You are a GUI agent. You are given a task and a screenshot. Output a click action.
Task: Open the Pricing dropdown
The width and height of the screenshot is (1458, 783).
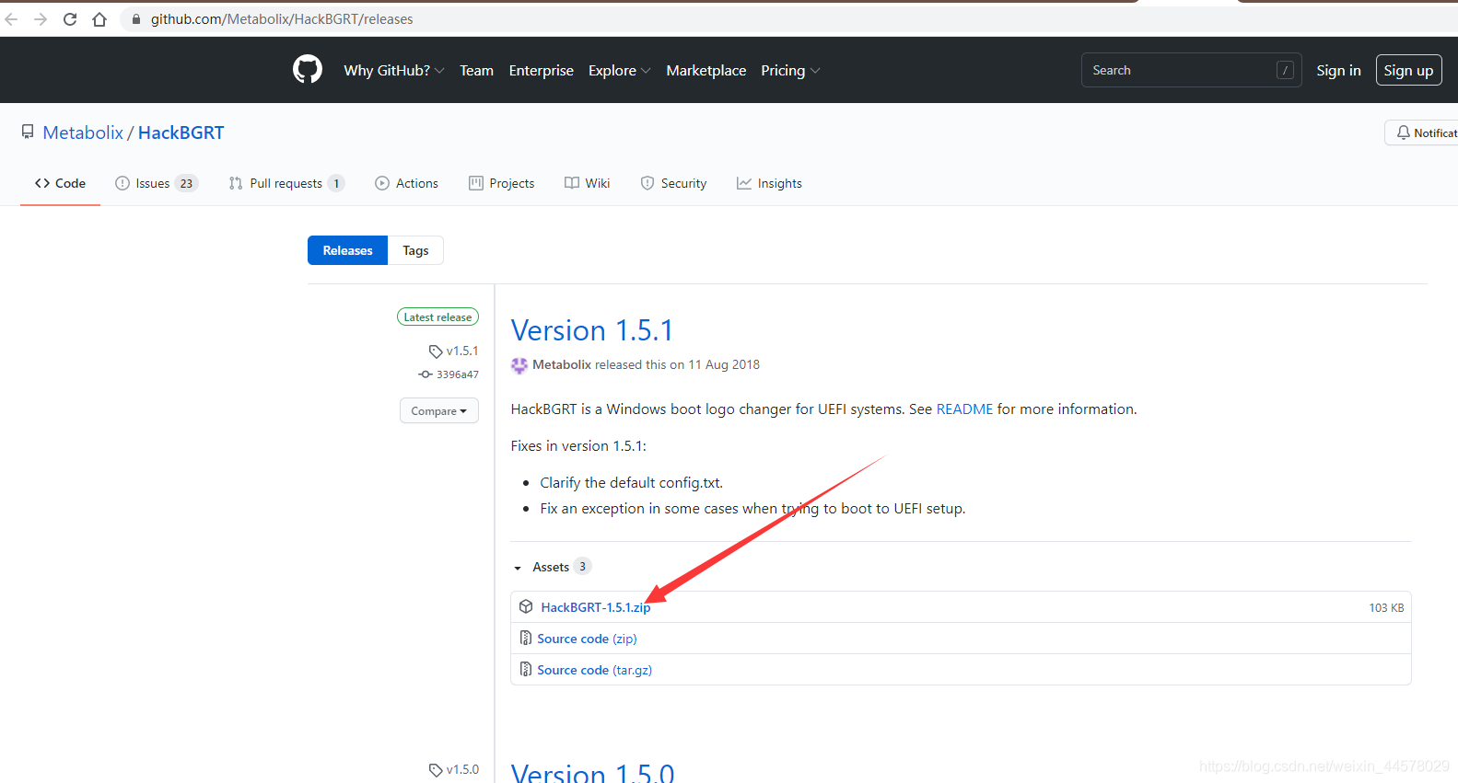790,70
